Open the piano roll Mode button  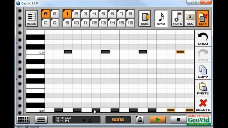point(32,18)
